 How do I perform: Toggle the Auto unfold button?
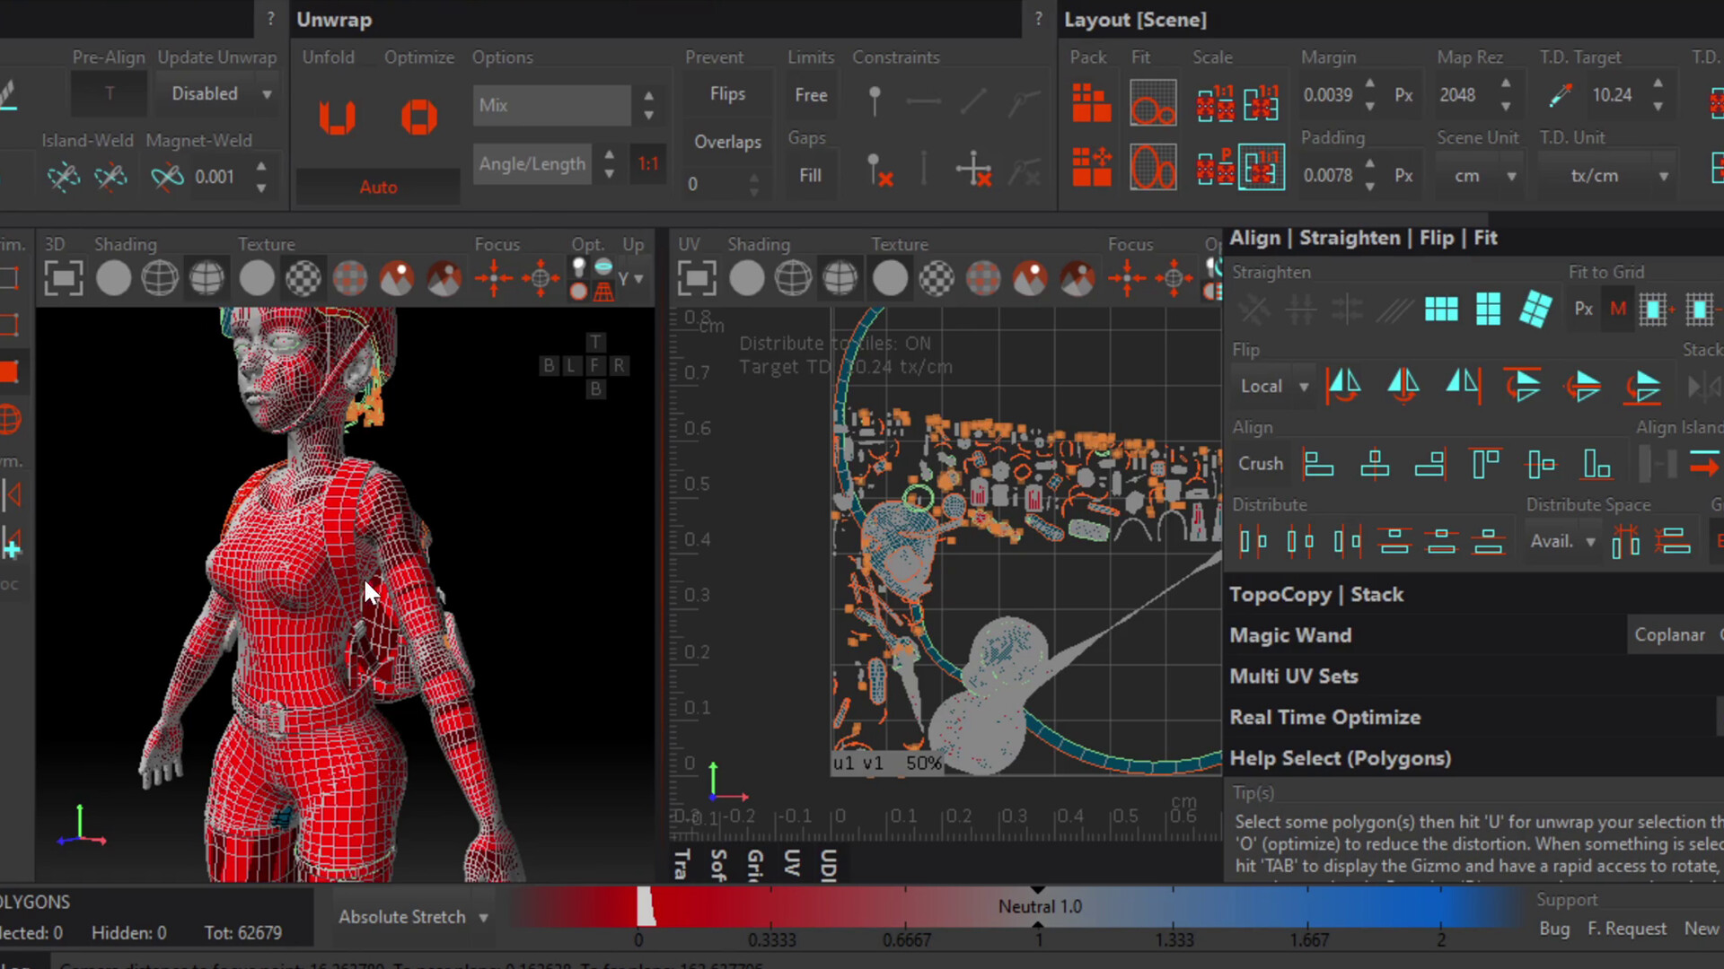click(x=378, y=187)
